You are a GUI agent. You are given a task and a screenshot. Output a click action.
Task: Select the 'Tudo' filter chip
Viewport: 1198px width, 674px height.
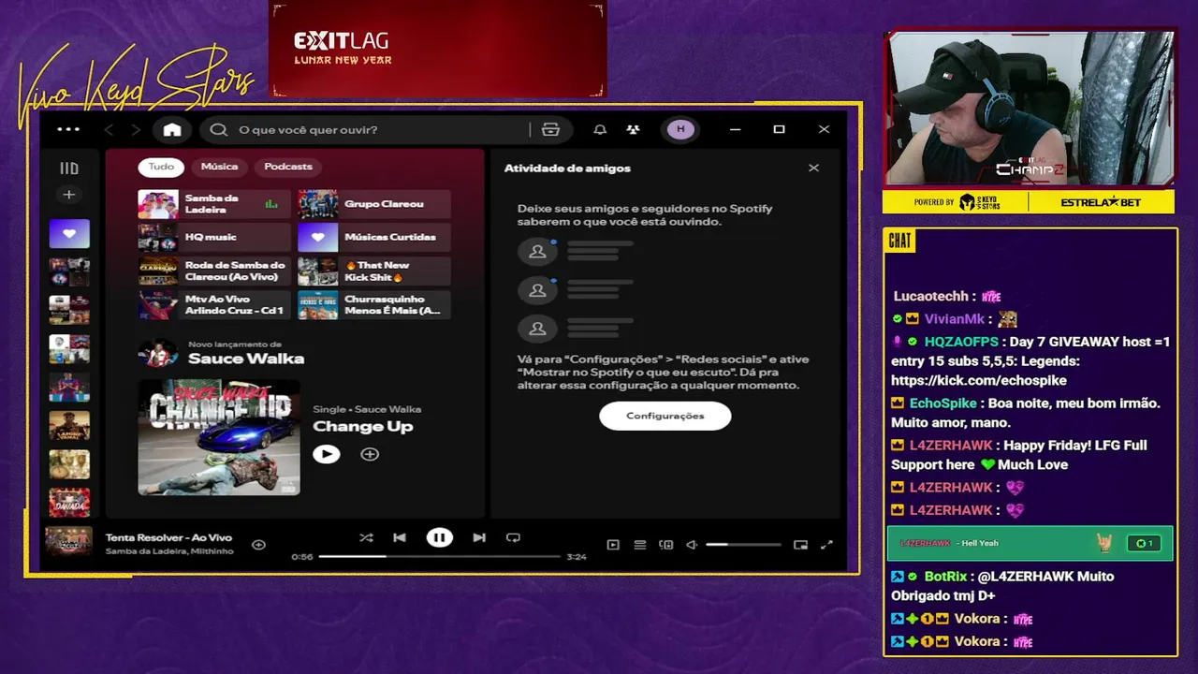161,167
